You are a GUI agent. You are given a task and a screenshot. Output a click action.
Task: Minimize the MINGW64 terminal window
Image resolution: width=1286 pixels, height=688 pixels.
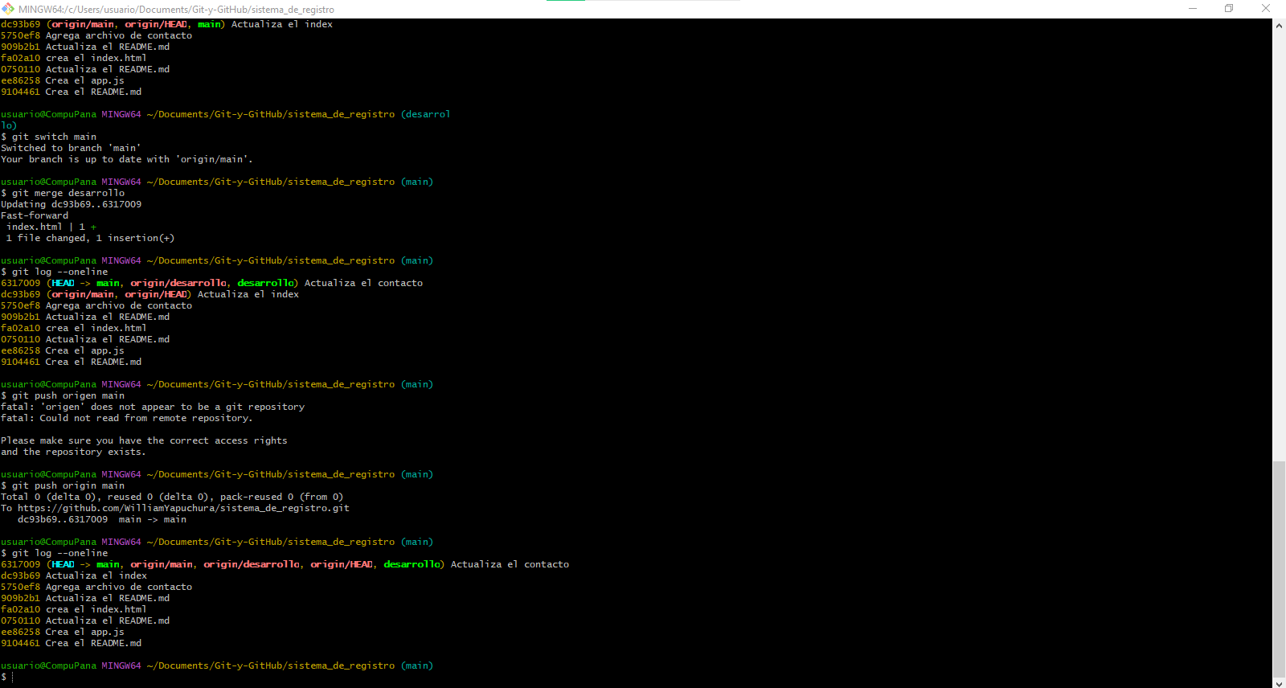point(1193,9)
